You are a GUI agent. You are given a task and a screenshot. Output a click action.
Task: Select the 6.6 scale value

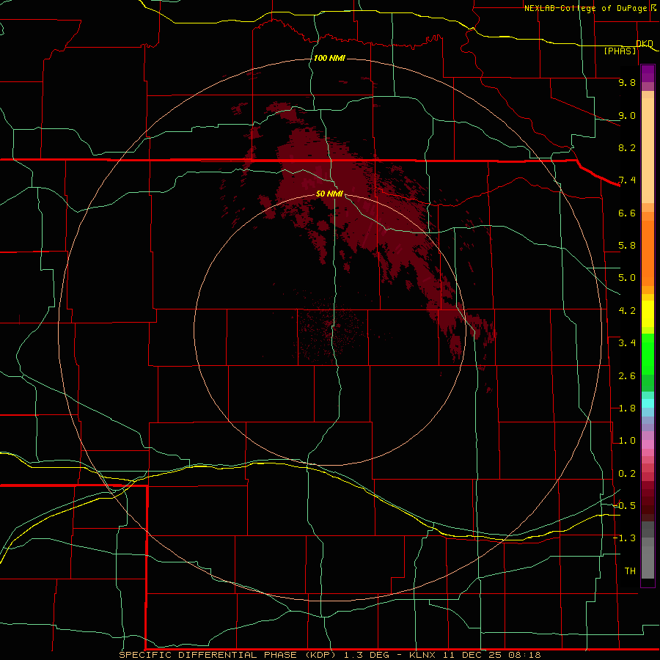tap(627, 213)
